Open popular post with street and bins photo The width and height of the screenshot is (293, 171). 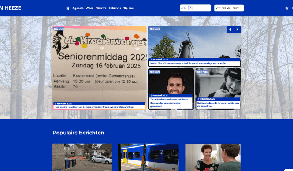click(82, 157)
